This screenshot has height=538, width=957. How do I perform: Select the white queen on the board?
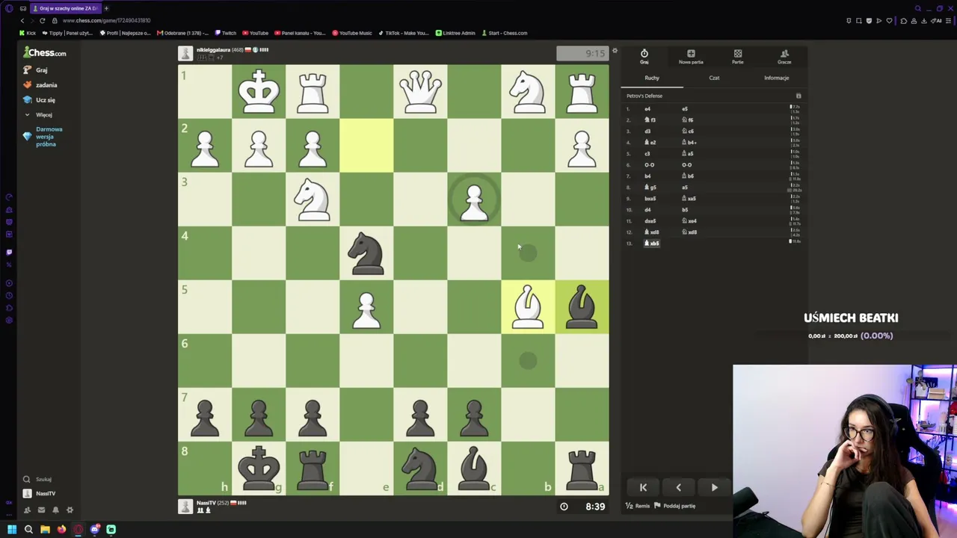(x=420, y=91)
